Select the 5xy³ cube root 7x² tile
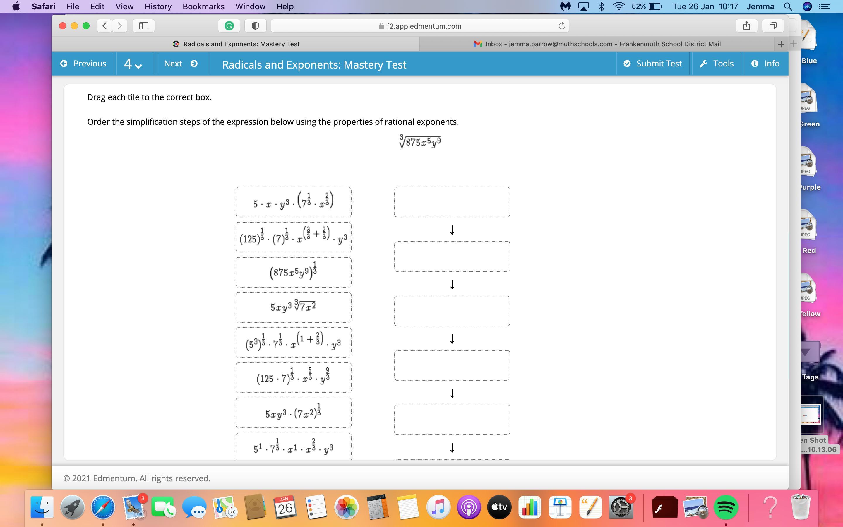This screenshot has height=527, width=843. pyautogui.click(x=293, y=307)
